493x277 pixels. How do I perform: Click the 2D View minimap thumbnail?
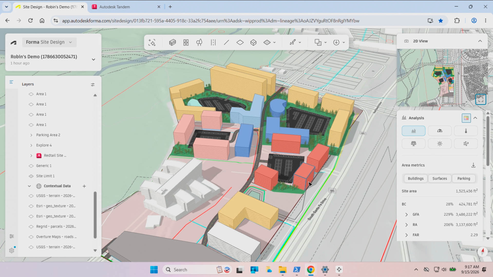(442, 77)
